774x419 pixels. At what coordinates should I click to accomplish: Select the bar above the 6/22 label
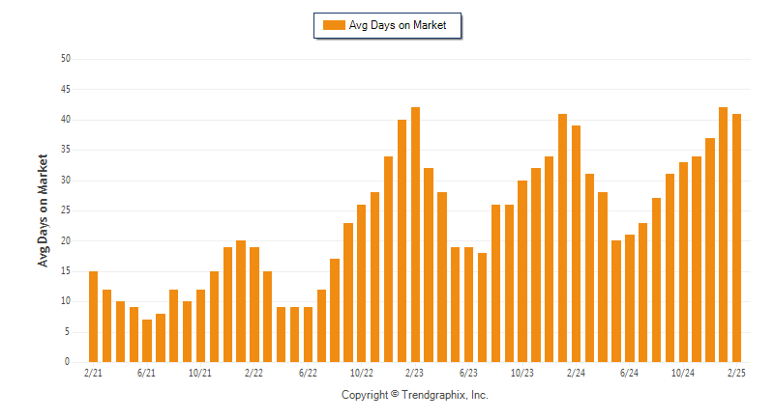pyautogui.click(x=308, y=335)
